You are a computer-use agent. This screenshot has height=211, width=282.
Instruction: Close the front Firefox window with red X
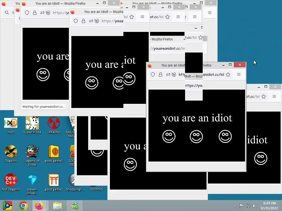240,65
